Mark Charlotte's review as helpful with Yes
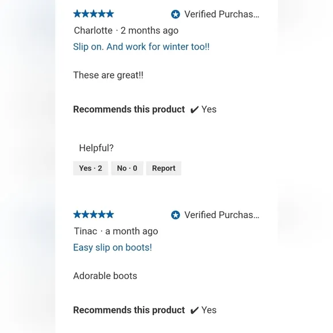Image resolution: width=333 pixels, height=333 pixels. pos(91,168)
